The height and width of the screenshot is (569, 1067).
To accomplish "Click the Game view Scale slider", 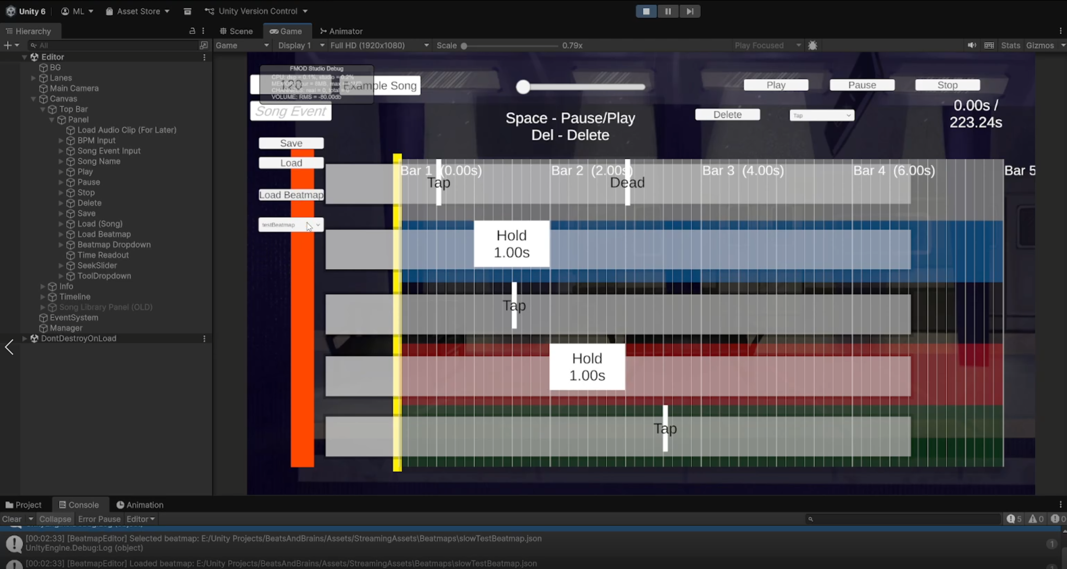I will point(511,46).
